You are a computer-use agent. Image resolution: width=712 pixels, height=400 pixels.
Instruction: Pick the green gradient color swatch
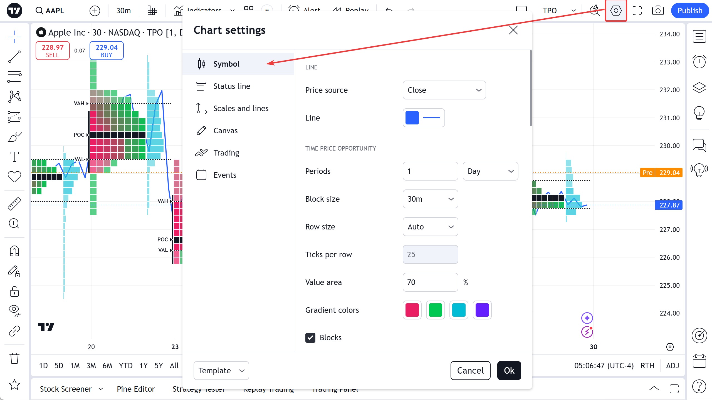[435, 310]
